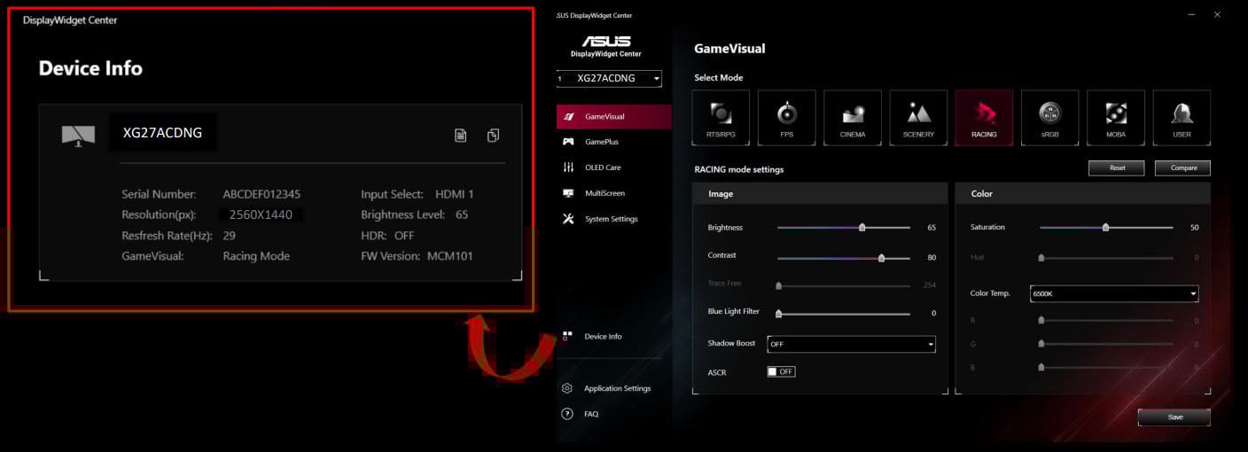
Task: Click serial number ABCDEF012345
Action: click(x=262, y=194)
